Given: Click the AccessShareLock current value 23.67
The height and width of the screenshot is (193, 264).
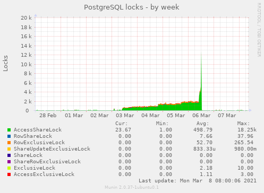Looking at the screenshot, I should click(123, 130).
